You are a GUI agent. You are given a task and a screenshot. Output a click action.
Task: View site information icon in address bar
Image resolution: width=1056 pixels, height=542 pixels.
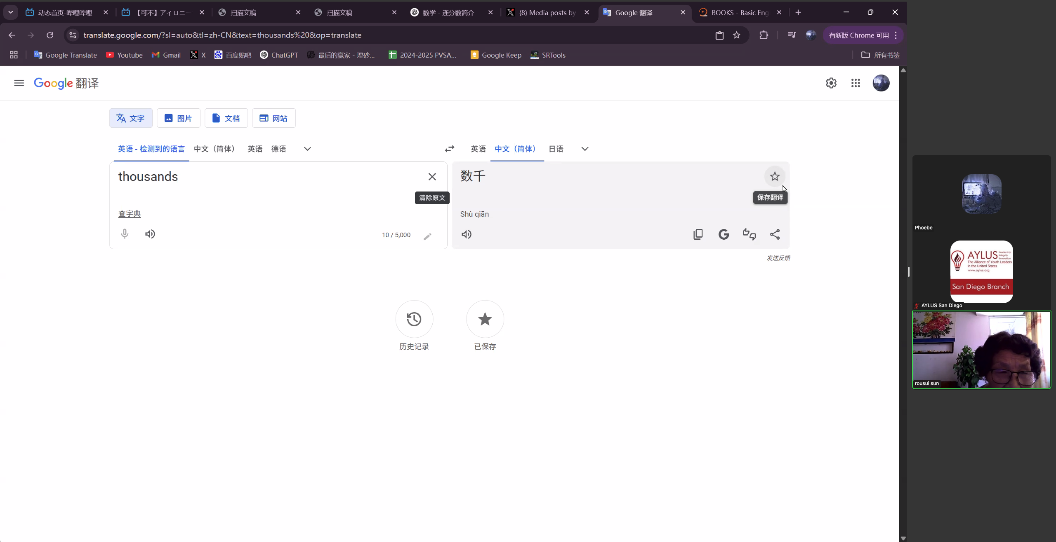(73, 35)
